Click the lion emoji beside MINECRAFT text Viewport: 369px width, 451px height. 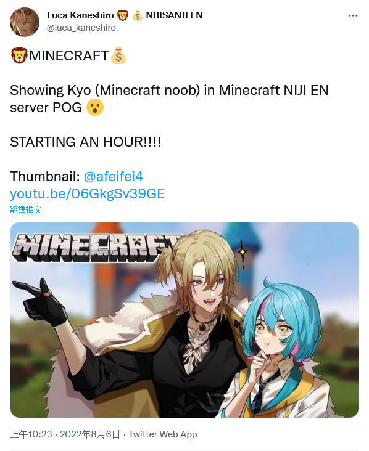point(19,55)
